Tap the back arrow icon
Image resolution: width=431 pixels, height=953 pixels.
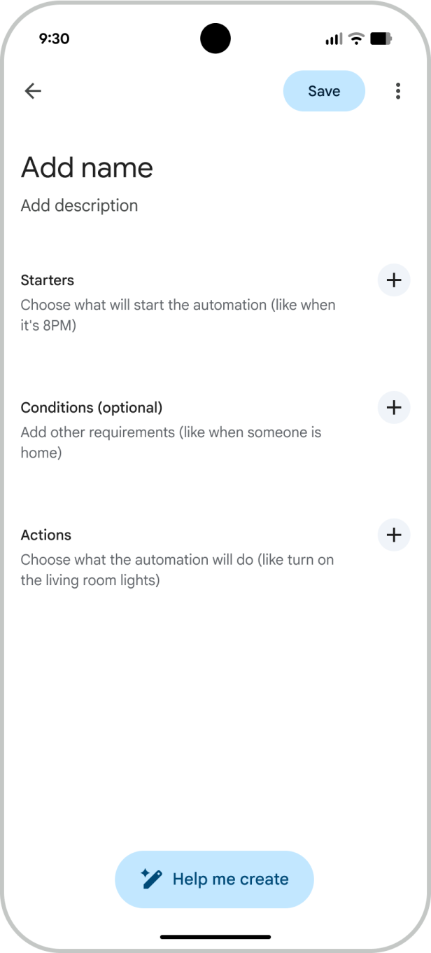[33, 90]
